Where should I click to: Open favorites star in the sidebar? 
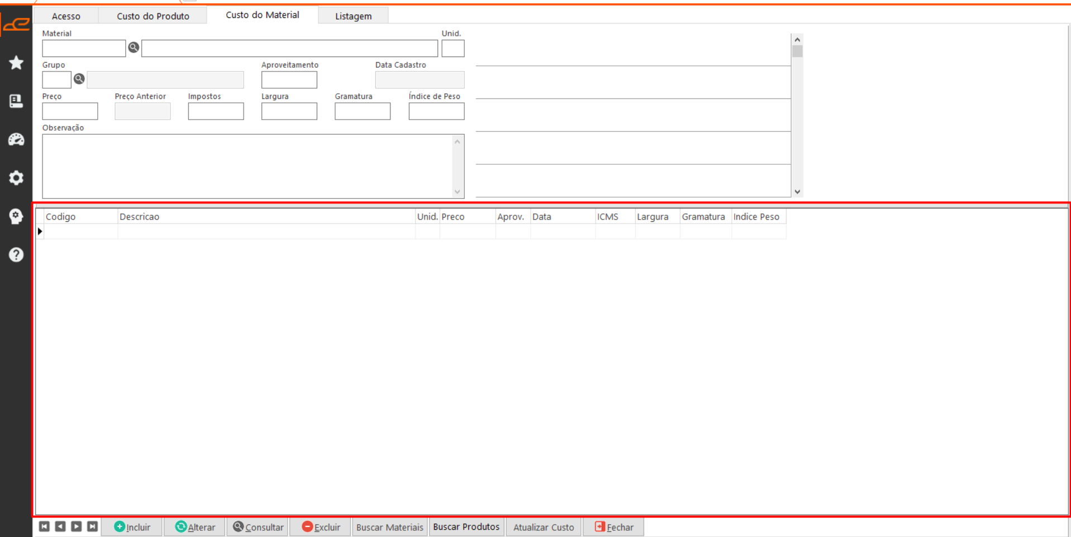tap(16, 63)
